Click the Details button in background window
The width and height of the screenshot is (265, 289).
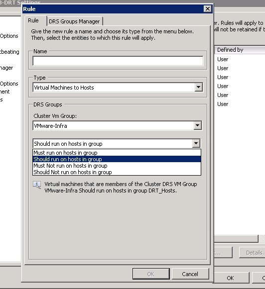click(x=253, y=253)
